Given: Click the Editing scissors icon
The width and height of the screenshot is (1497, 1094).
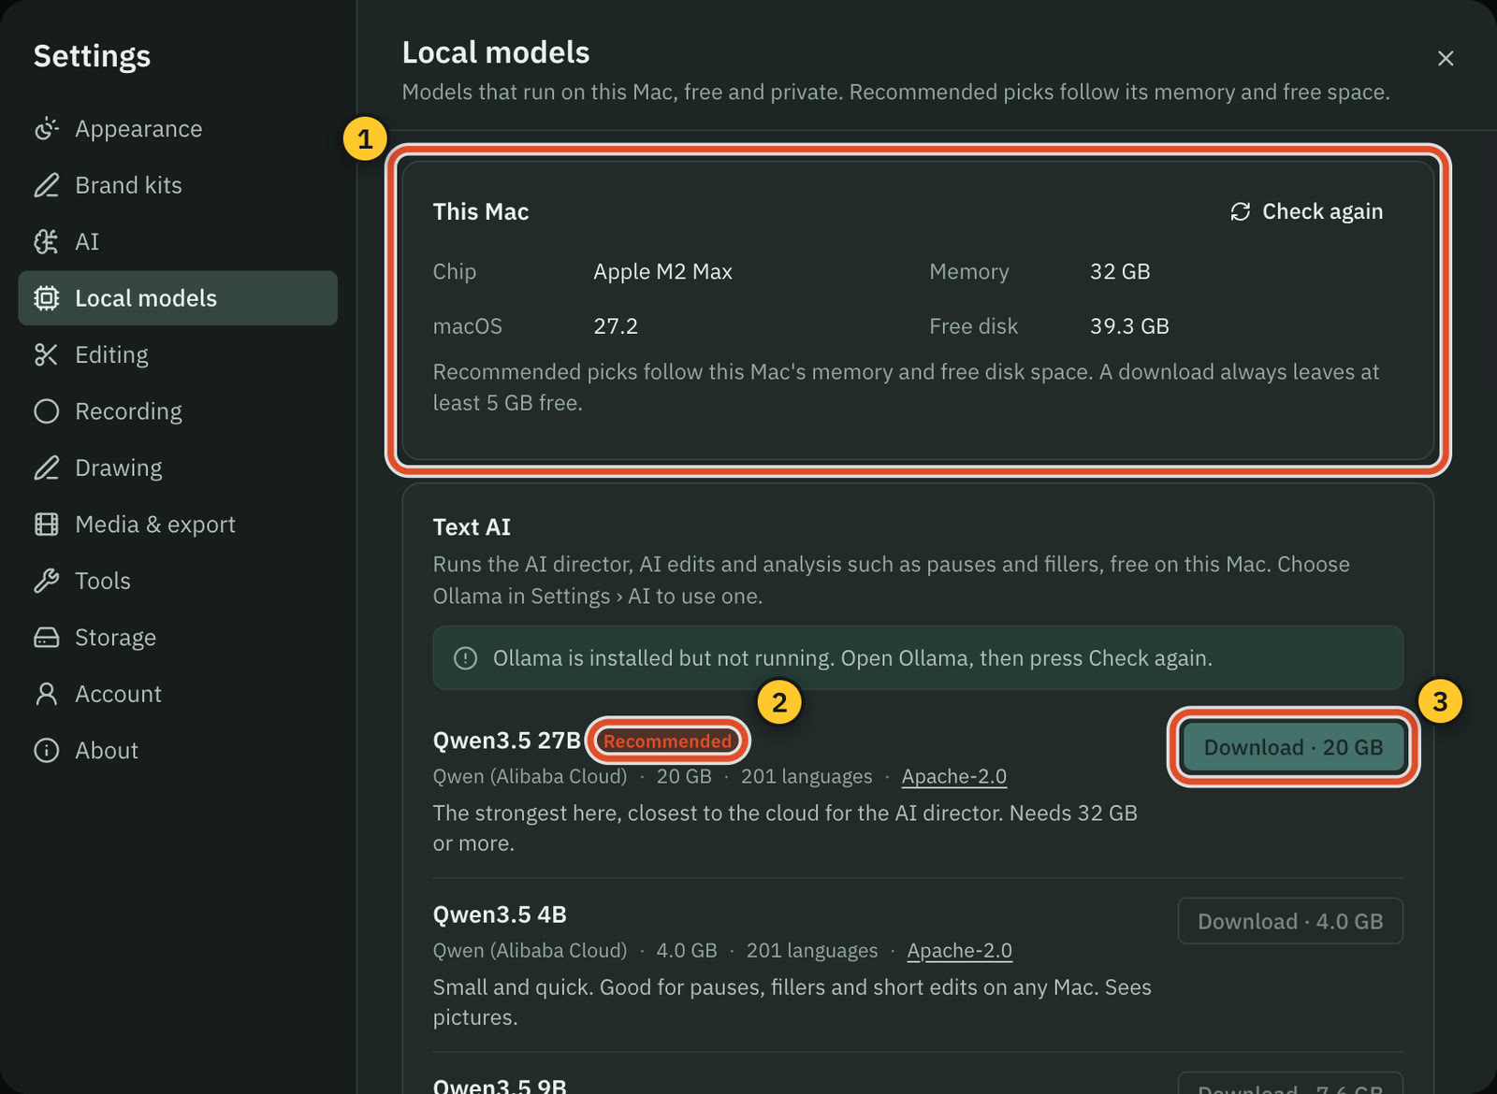Looking at the screenshot, I should pyautogui.click(x=46, y=355).
